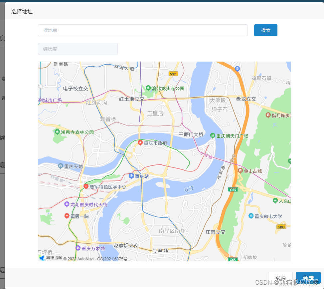Click the 千厮门大桥 map label
This screenshot has width=324, height=289.
click(x=191, y=135)
